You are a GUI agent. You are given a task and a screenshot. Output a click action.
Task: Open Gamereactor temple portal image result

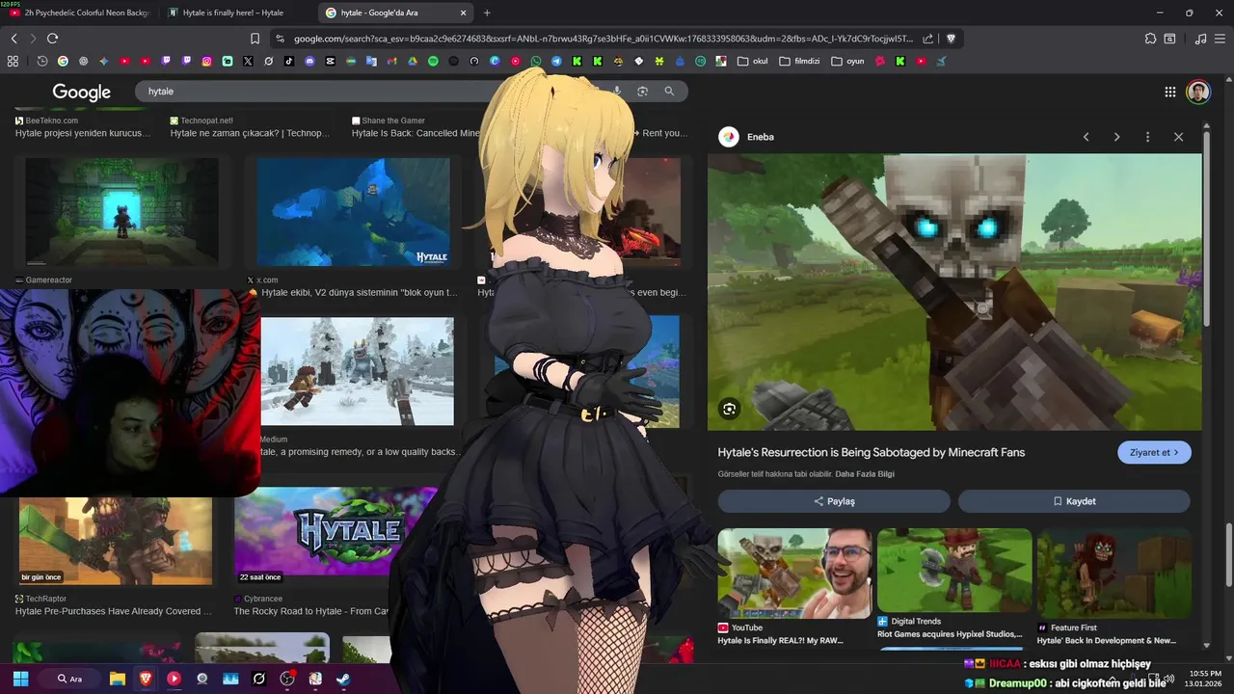(122, 212)
